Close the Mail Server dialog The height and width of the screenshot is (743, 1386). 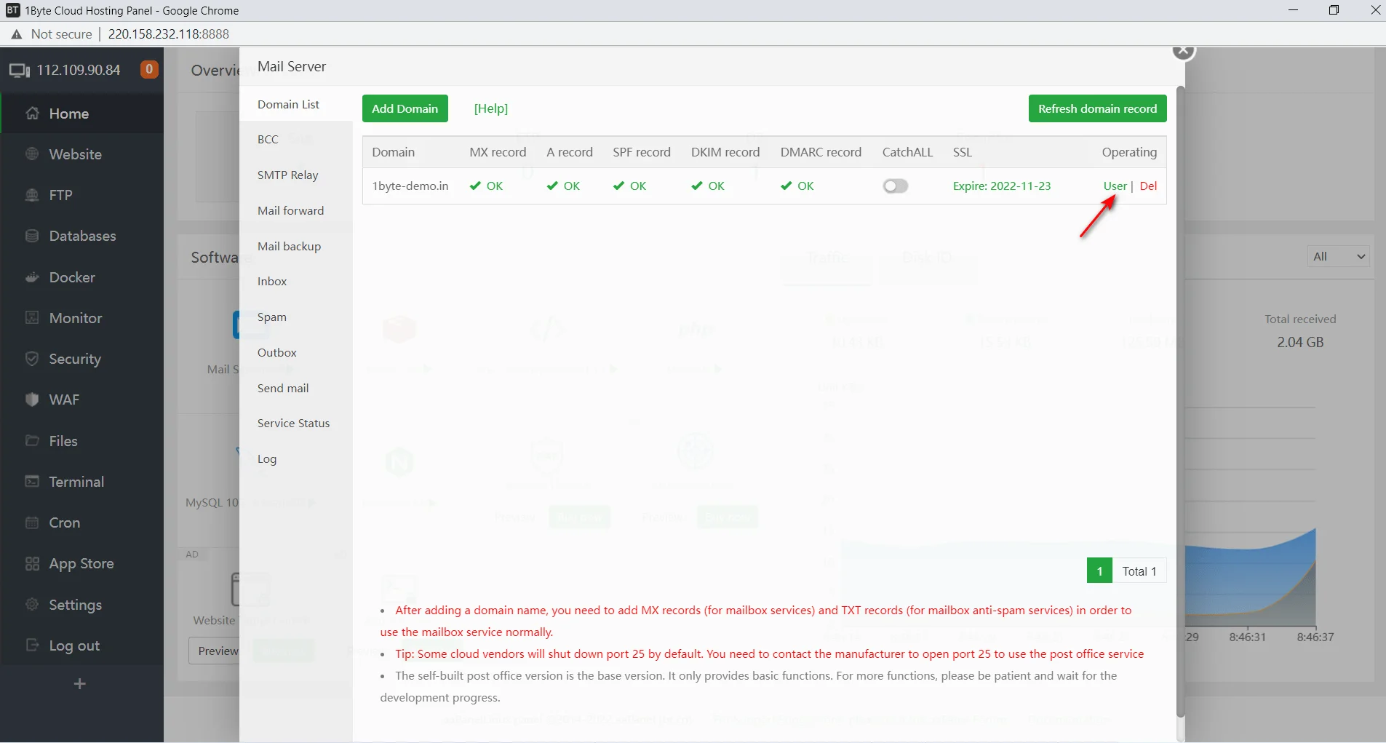[1184, 52]
